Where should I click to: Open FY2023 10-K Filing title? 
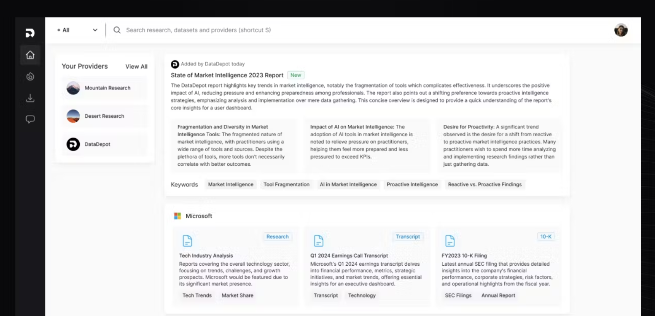464,256
